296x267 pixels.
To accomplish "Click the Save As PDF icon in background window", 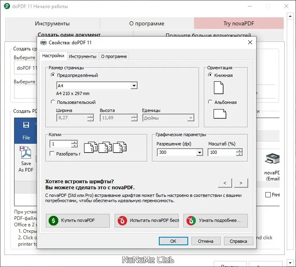I will [x=26, y=152].
